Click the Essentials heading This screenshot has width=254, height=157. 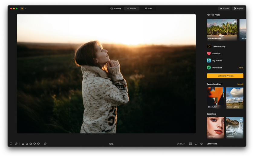[x=211, y=114]
